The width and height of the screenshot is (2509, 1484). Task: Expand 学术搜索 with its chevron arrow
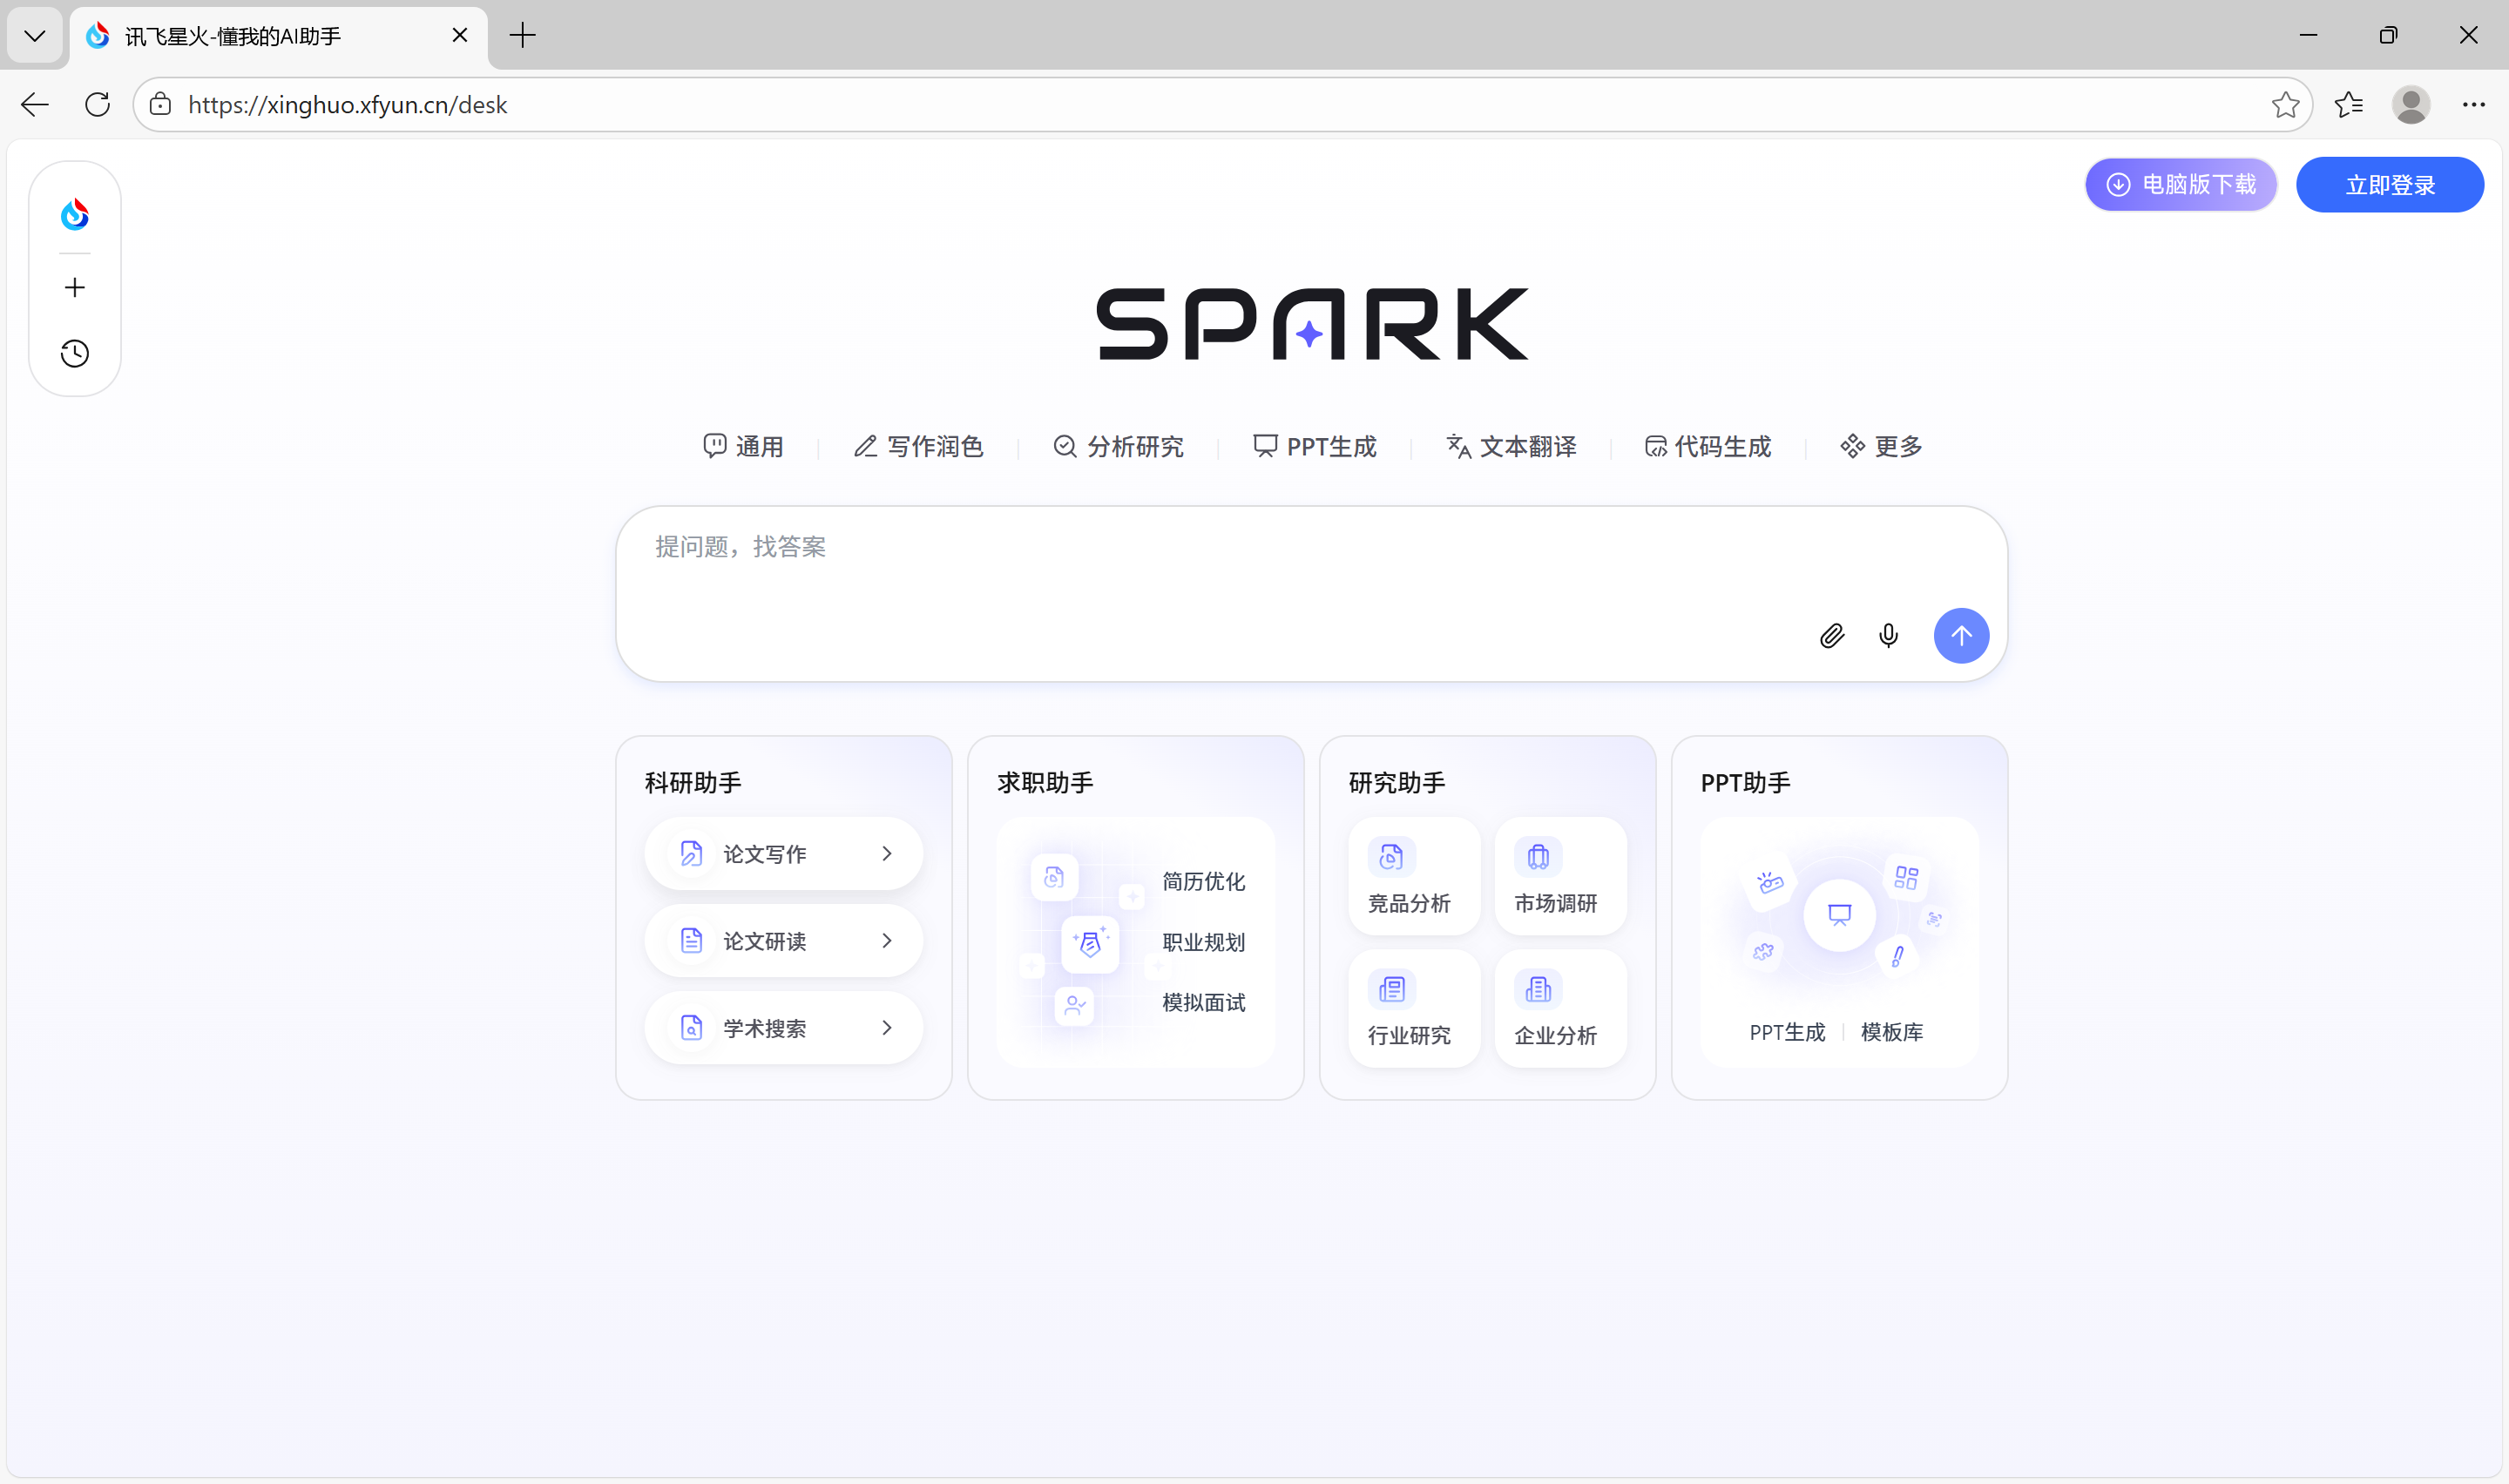click(x=886, y=1027)
